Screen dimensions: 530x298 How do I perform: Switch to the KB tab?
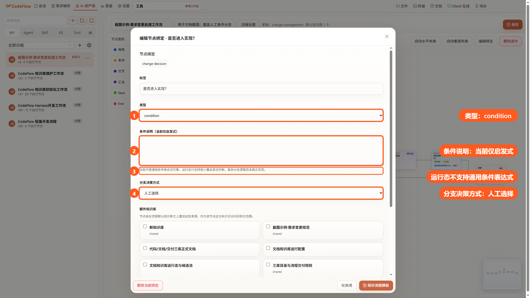(61, 33)
